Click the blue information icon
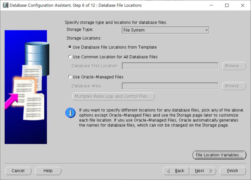The width and height of the screenshot is (251, 180). [x=70, y=113]
